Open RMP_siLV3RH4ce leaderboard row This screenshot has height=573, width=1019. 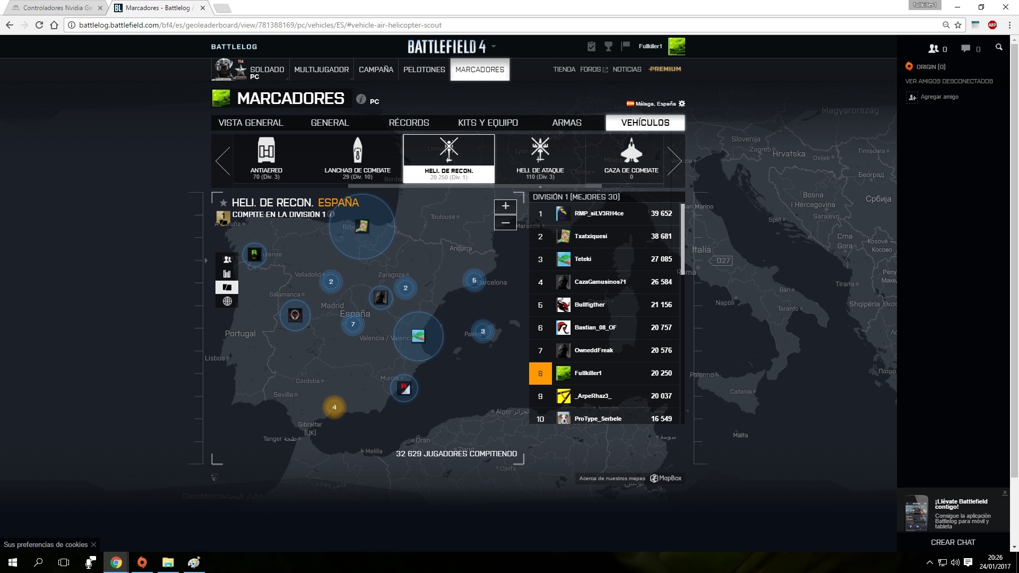(605, 213)
